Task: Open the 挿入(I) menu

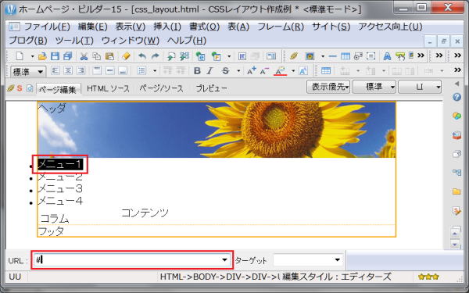Action: [167, 27]
